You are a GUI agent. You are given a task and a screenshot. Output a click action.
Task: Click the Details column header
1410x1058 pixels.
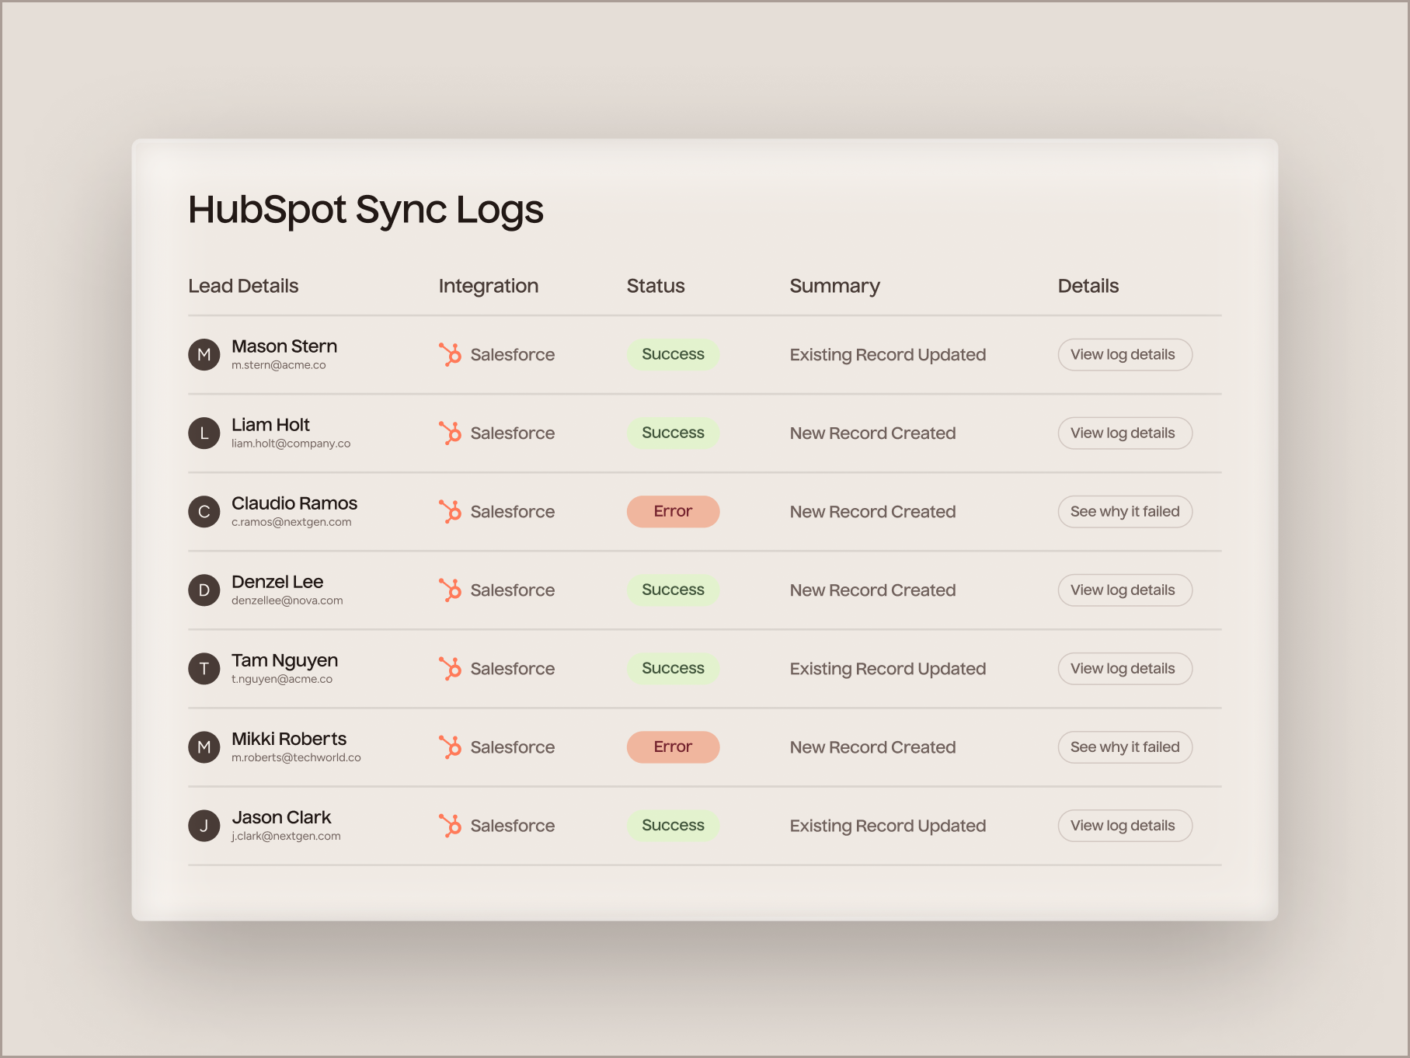(1088, 286)
